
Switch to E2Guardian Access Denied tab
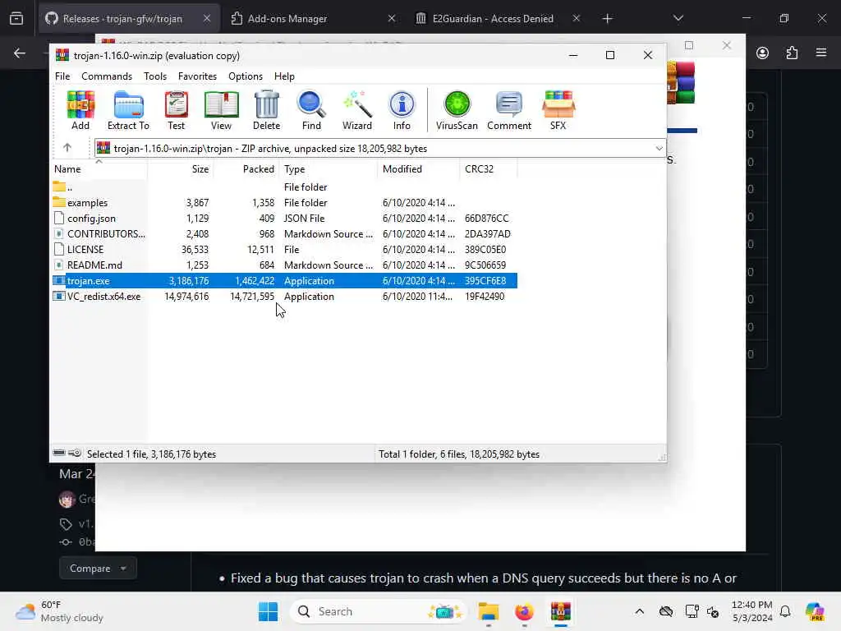498,18
